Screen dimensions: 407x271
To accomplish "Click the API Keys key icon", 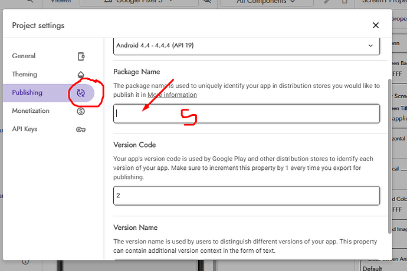I will (81, 129).
